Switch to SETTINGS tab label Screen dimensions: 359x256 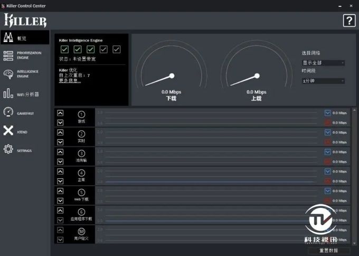(x=24, y=151)
